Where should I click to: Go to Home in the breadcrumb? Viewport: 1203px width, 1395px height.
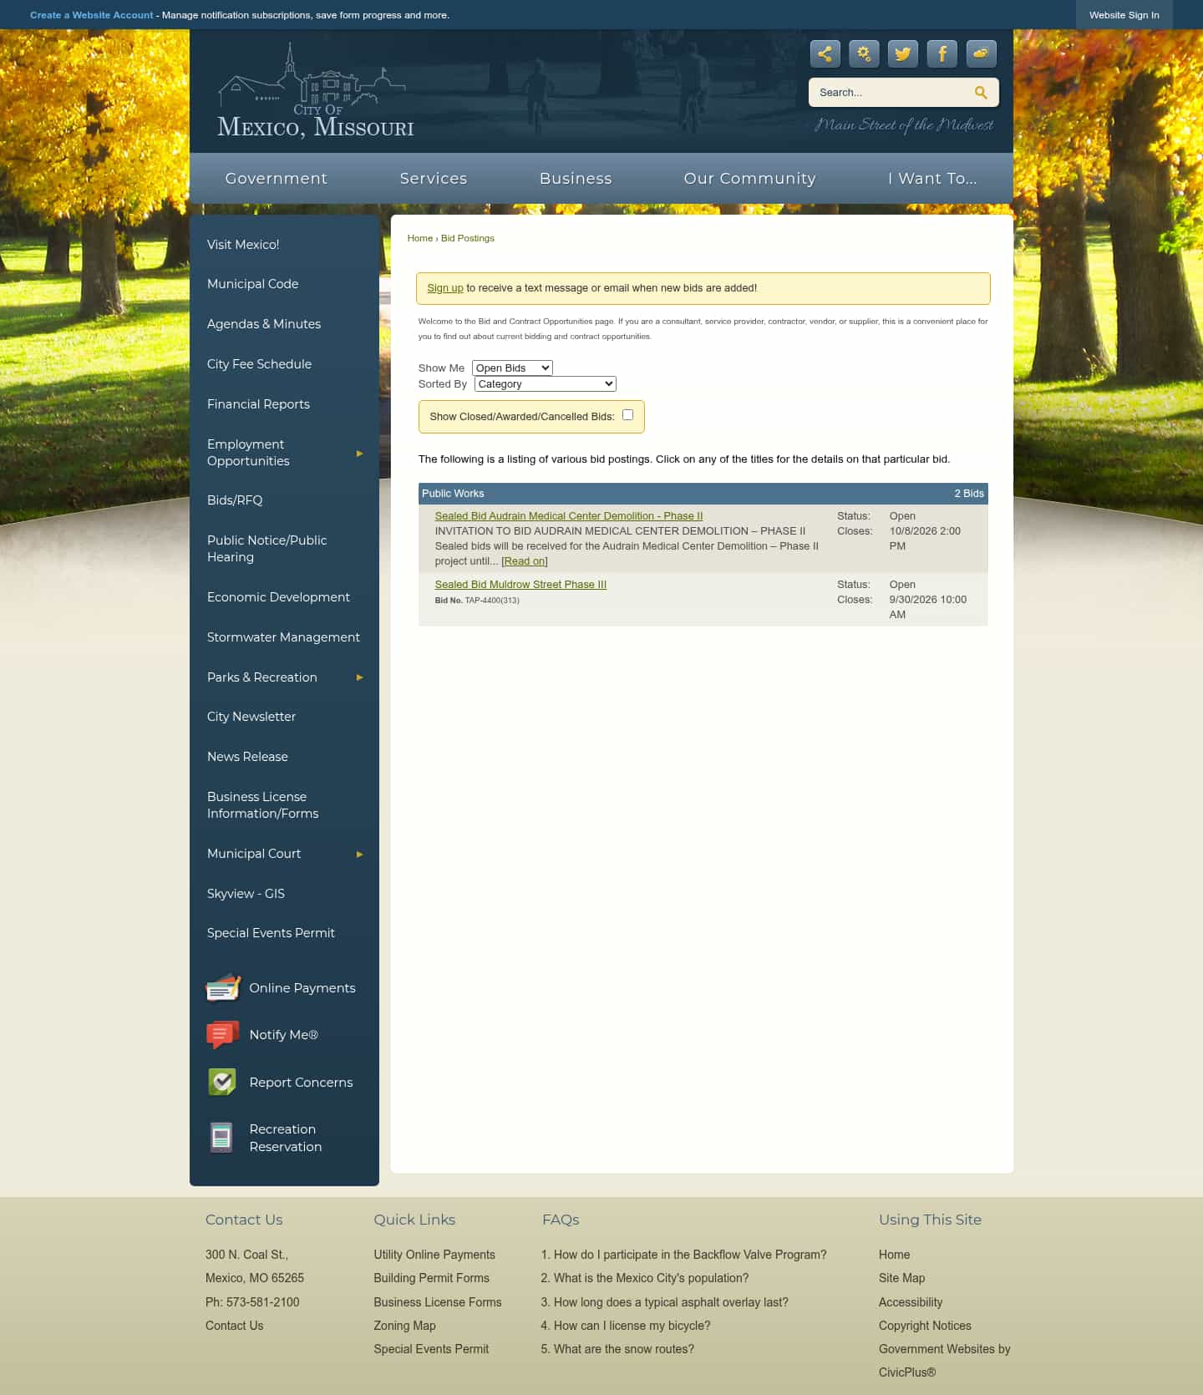[420, 239]
